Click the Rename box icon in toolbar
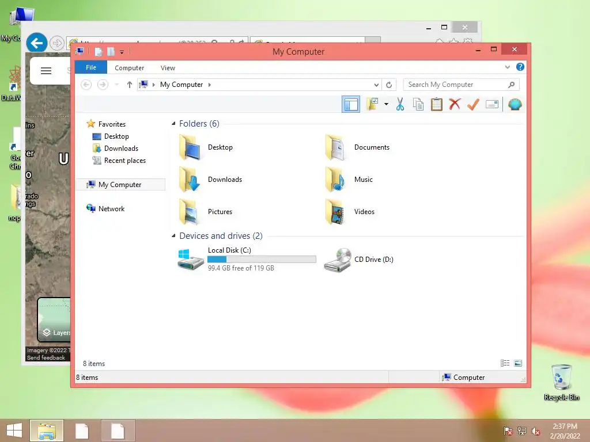Viewport: 590px width, 442px height. point(492,104)
